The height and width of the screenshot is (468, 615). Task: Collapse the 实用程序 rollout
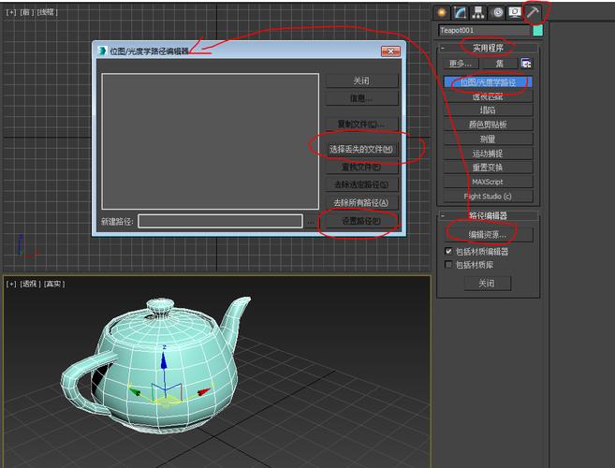(x=488, y=47)
